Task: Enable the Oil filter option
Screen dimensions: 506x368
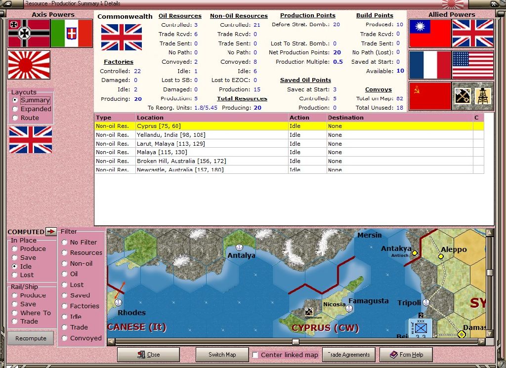Action: tap(65, 274)
